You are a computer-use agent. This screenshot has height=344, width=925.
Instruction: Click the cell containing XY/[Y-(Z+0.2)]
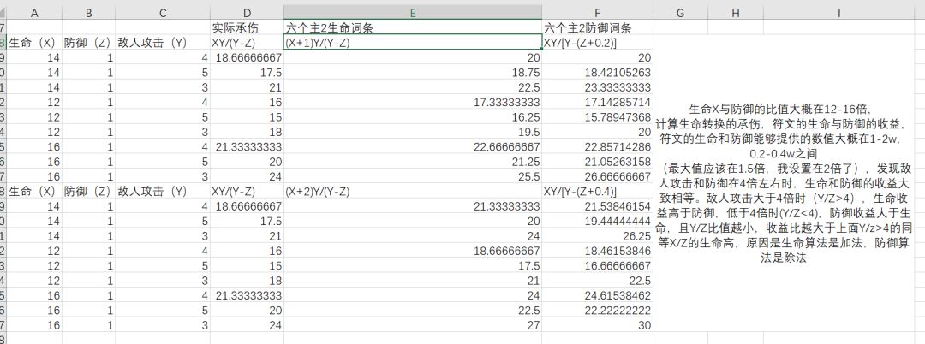click(x=597, y=43)
